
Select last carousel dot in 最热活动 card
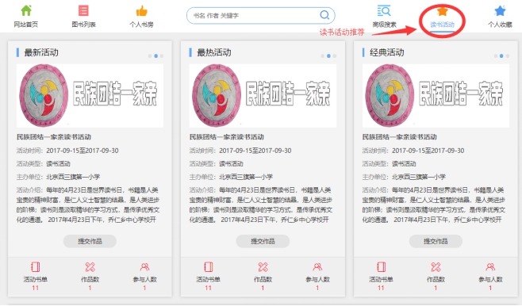point(335,55)
